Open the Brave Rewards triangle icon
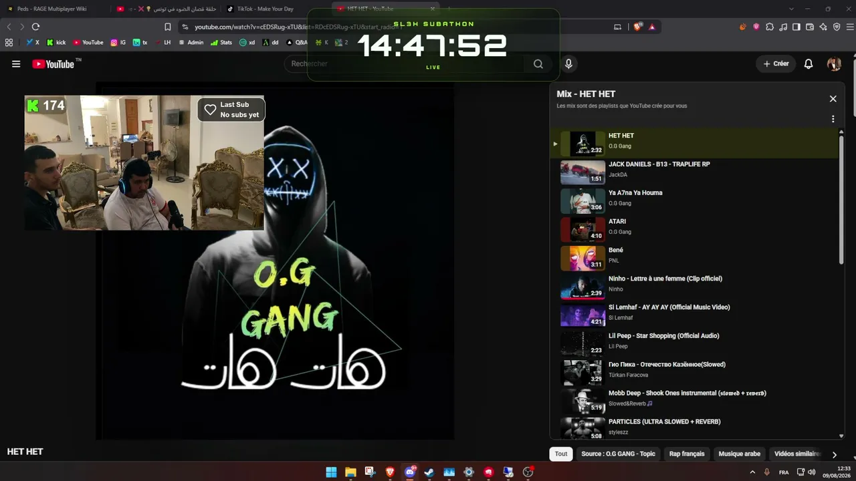 click(x=652, y=27)
